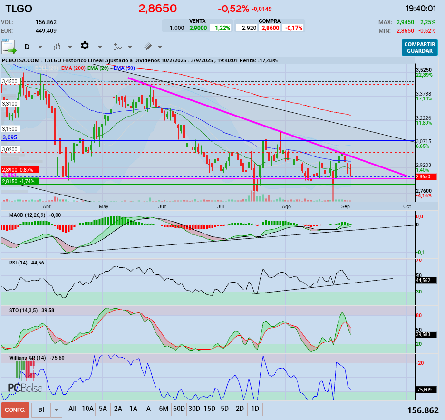
Task: Expand add indicator dropdown arrow
Action: 130,47
